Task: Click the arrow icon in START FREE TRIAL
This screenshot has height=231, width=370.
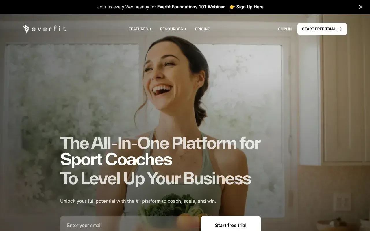Action: click(x=340, y=29)
